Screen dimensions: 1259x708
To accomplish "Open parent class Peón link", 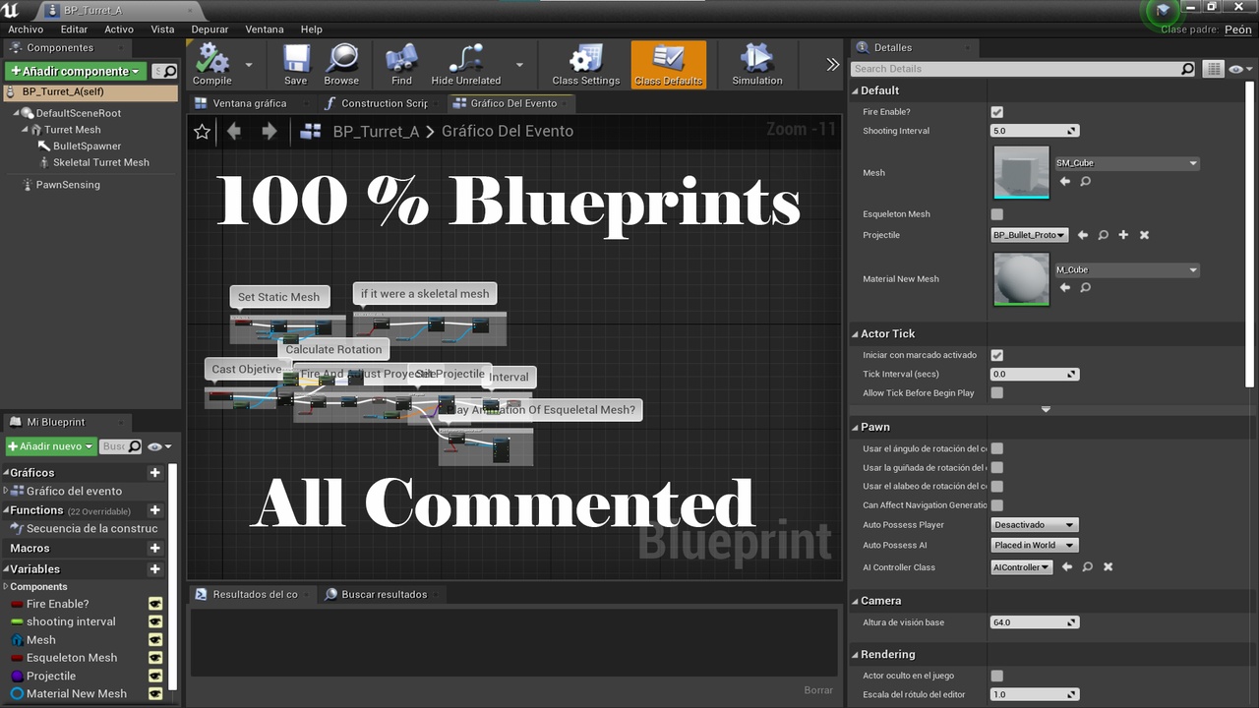I will coord(1237,29).
